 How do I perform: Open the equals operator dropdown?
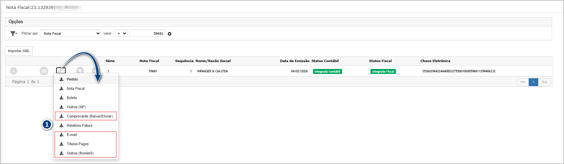[x=120, y=33]
